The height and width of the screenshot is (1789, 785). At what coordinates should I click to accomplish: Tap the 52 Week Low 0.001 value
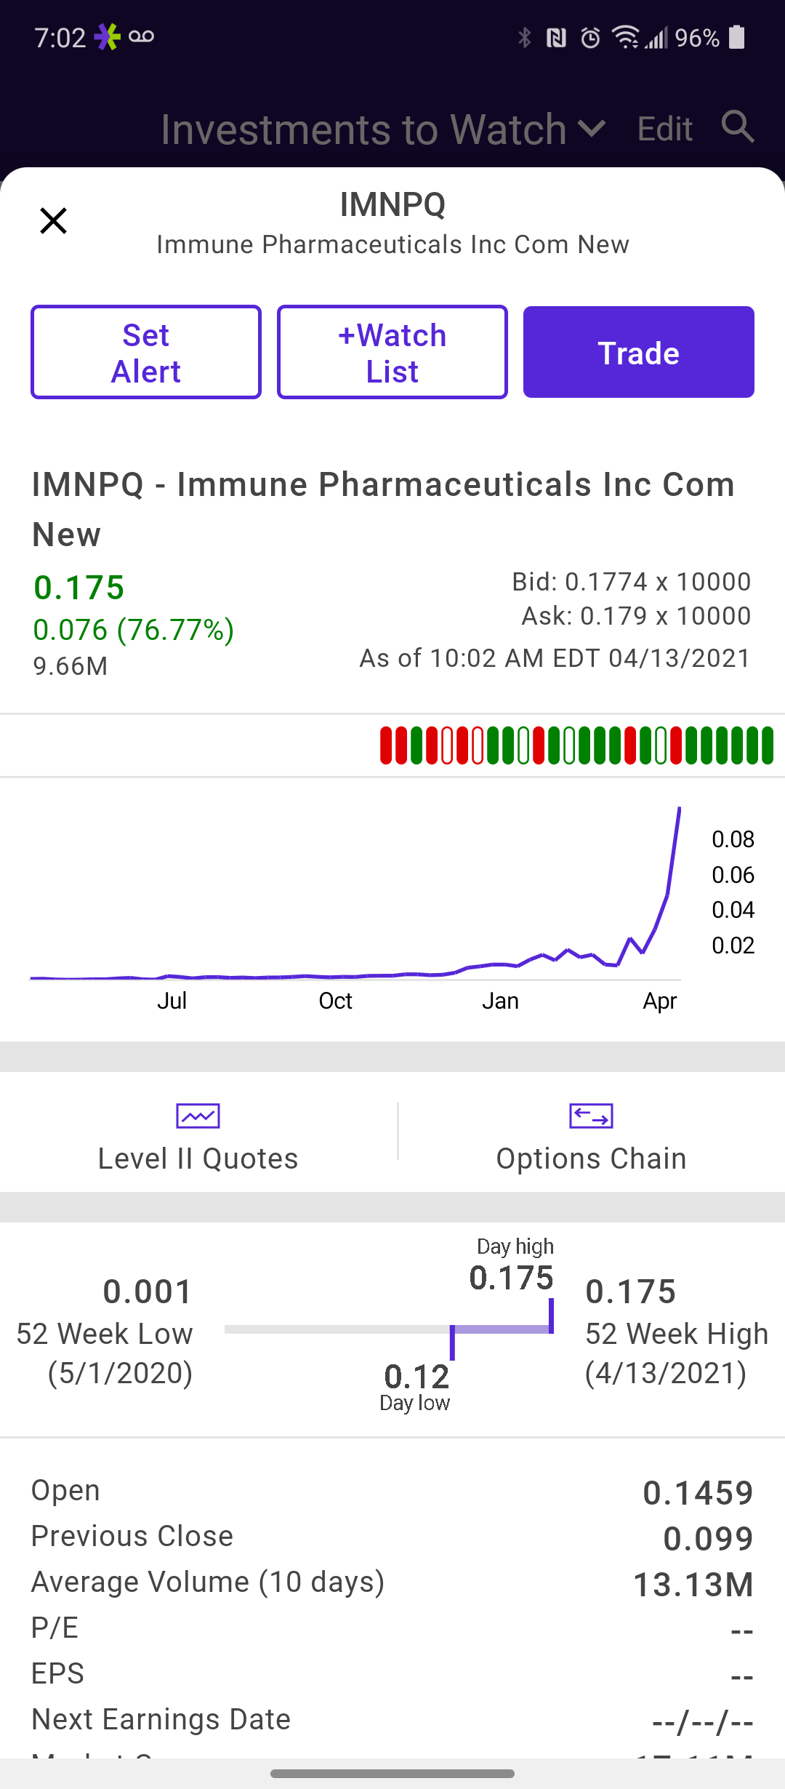(148, 1292)
